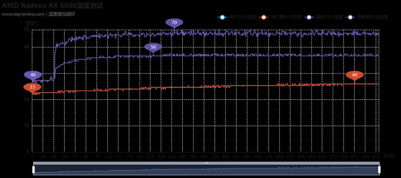This screenshot has width=401, height=178.
Task: Click the purple 40 minimum marker pin
Action: 33,75
